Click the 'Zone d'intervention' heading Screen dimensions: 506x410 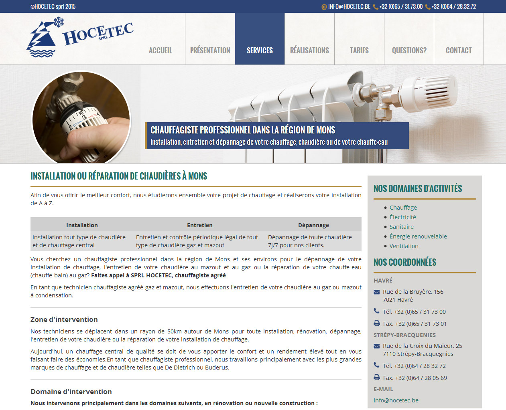64,319
